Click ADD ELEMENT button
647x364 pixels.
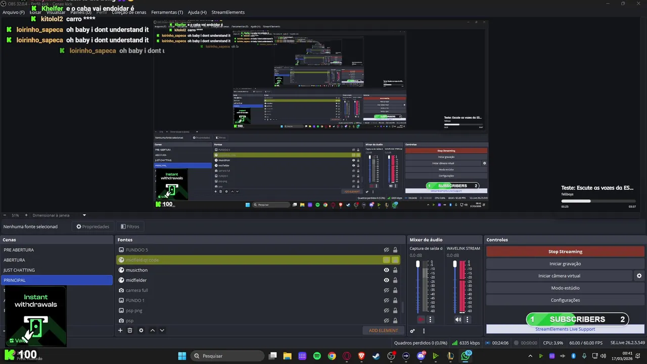click(x=383, y=331)
